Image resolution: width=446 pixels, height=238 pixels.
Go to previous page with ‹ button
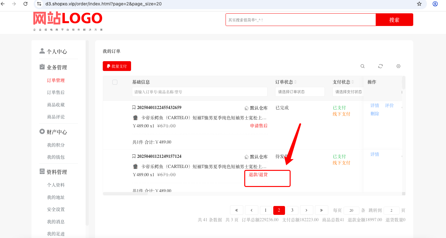click(252, 210)
